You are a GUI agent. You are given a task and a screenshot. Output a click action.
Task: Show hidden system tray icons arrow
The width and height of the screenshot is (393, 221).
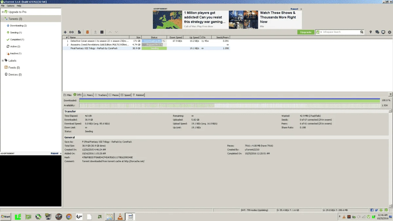tap(340, 216)
